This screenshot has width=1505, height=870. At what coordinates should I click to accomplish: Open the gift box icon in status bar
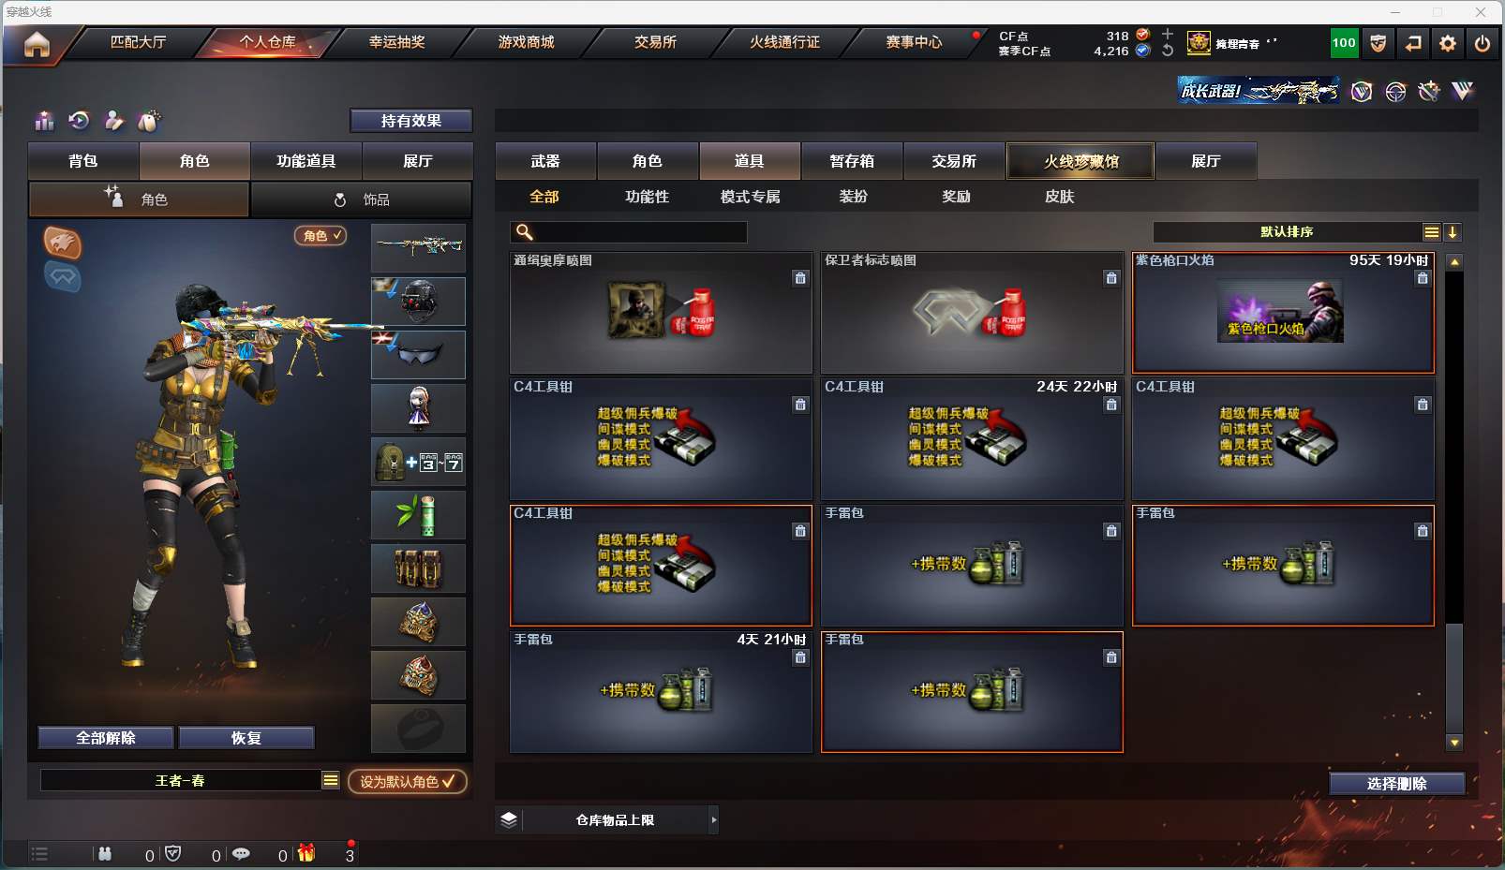(x=306, y=853)
